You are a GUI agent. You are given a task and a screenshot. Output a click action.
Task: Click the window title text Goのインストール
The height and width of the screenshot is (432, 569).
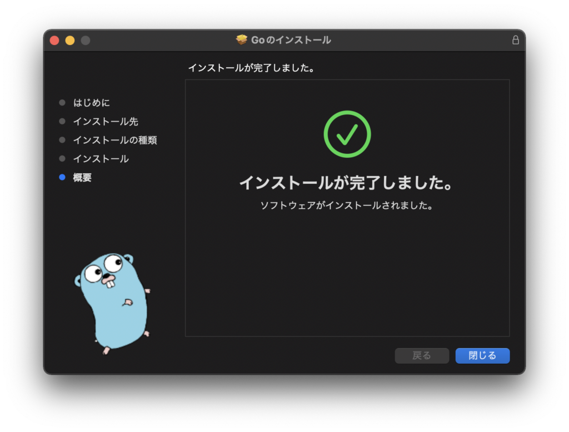pos(291,40)
